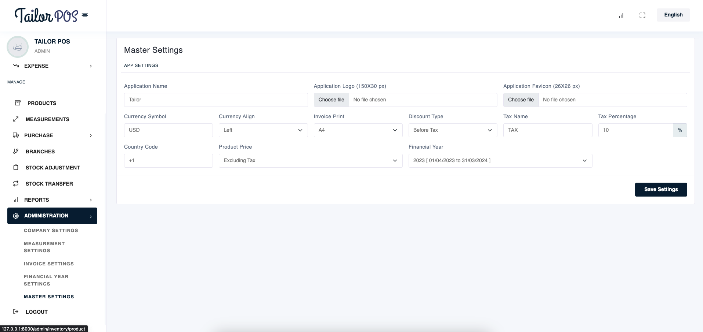Click the Branches icon in sidebar

16,151
